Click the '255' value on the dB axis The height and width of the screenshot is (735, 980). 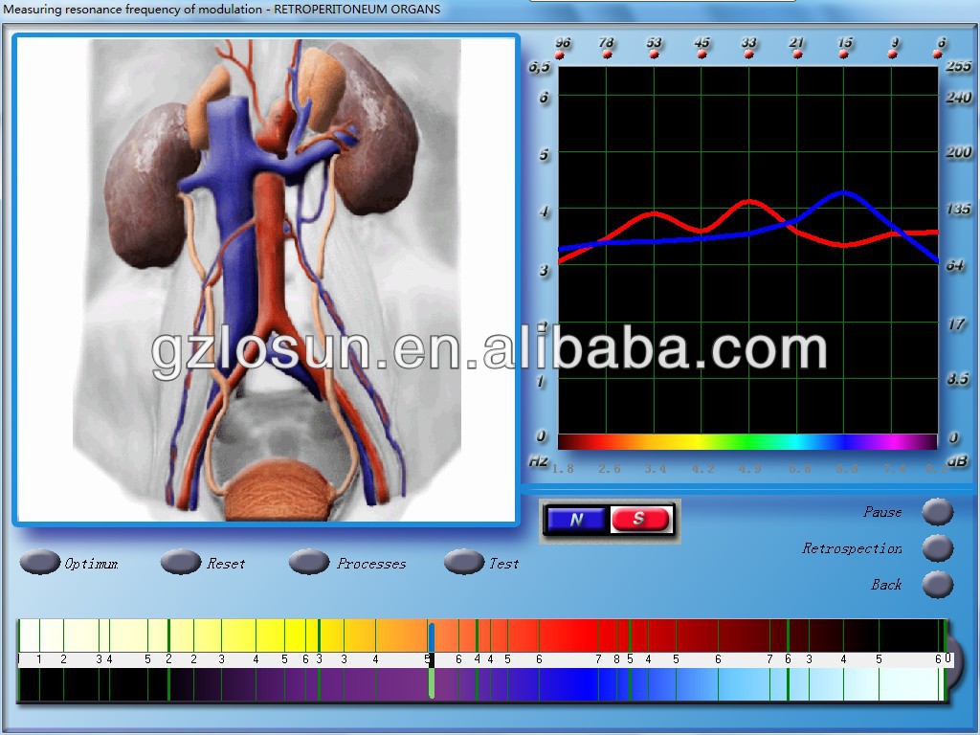click(x=958, y=66)
